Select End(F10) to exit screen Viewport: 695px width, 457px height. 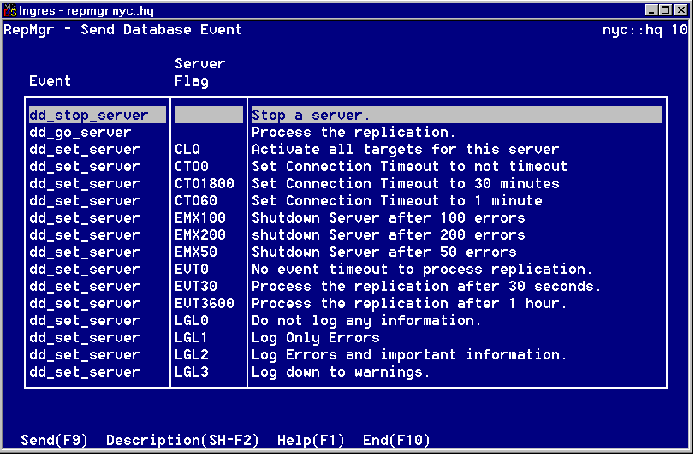point(396,441)
